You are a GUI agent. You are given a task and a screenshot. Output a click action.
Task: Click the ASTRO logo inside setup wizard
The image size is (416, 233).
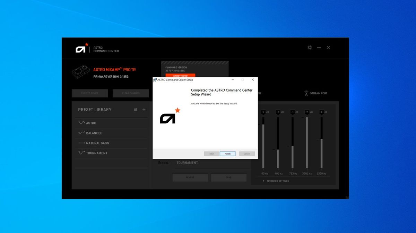[x=170, y=116]
